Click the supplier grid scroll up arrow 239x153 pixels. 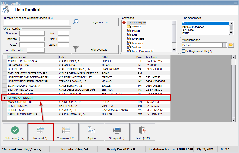click(x=233, y=57)
